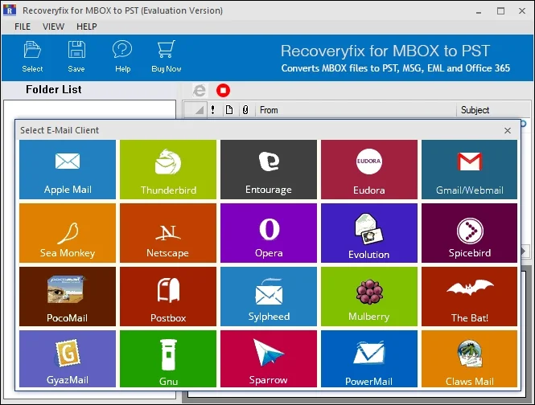Screen dimensions: 535x405
Task: Choose the Apple Mail client tile
Action: 68,170
